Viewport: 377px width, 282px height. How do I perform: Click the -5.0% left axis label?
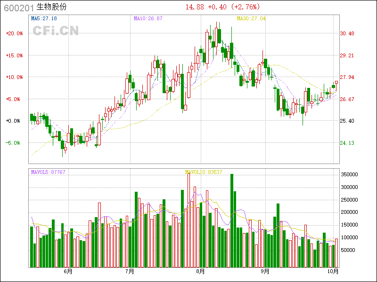click(x=14, y=143)
